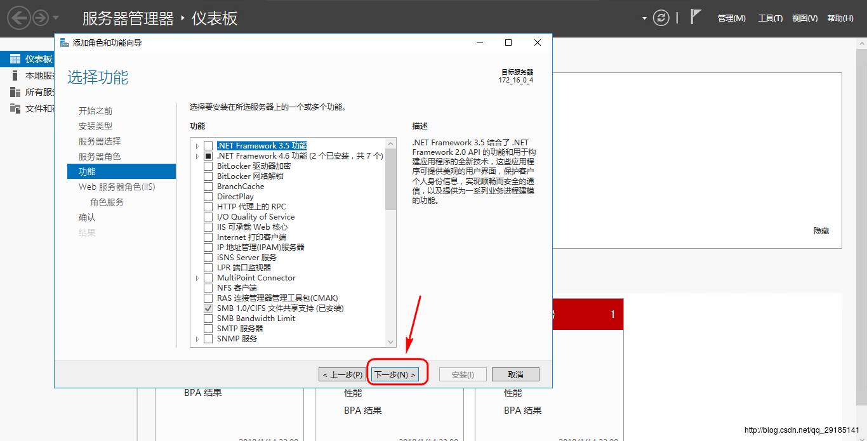Check the DirectPlay feature checkbox
Screen dimensions: 867x441
click(x=208, y=197)
